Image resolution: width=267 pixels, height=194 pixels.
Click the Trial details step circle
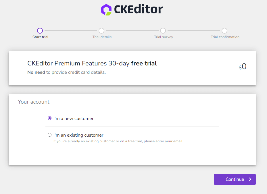tap(101, 31)
